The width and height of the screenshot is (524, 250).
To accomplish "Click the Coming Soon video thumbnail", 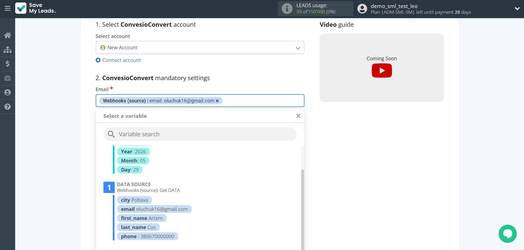I will 382,68.
